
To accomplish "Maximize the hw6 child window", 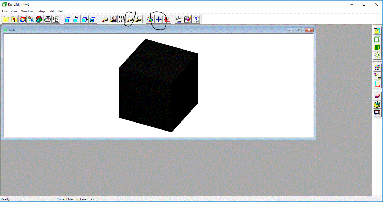I will [300, 30].
